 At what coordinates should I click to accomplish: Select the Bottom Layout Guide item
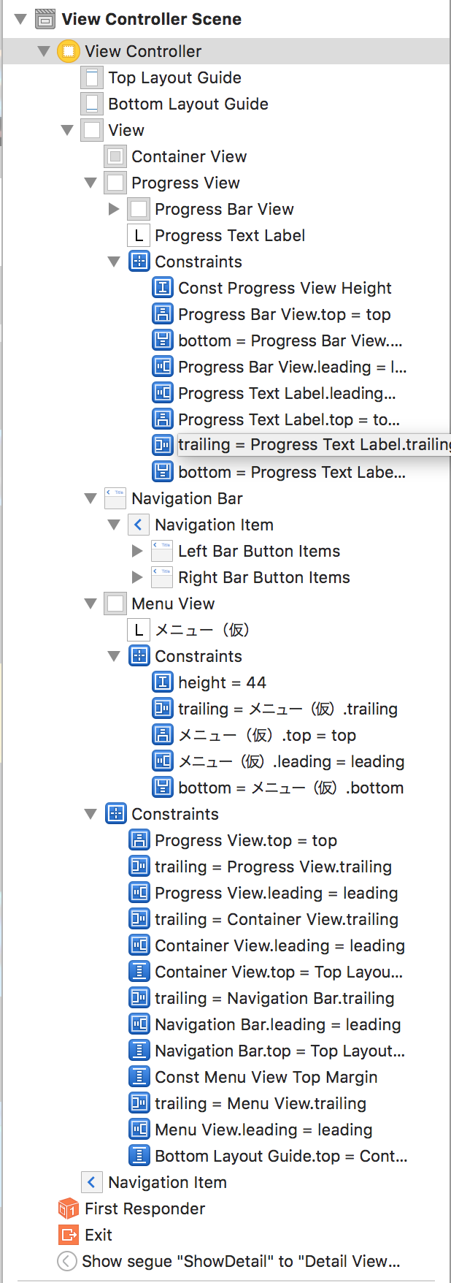(x=188, y=104)
